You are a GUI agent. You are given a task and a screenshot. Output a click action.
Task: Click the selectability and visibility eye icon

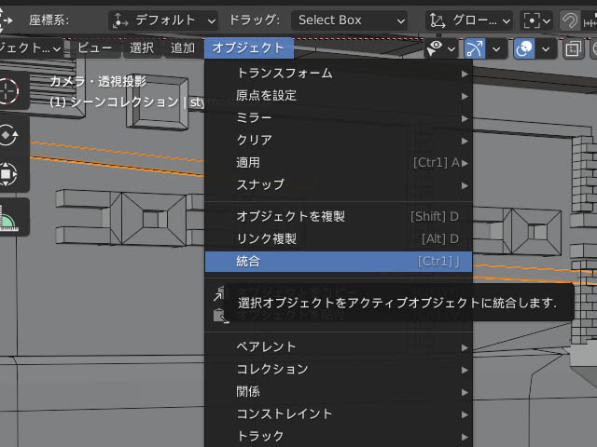435,48
